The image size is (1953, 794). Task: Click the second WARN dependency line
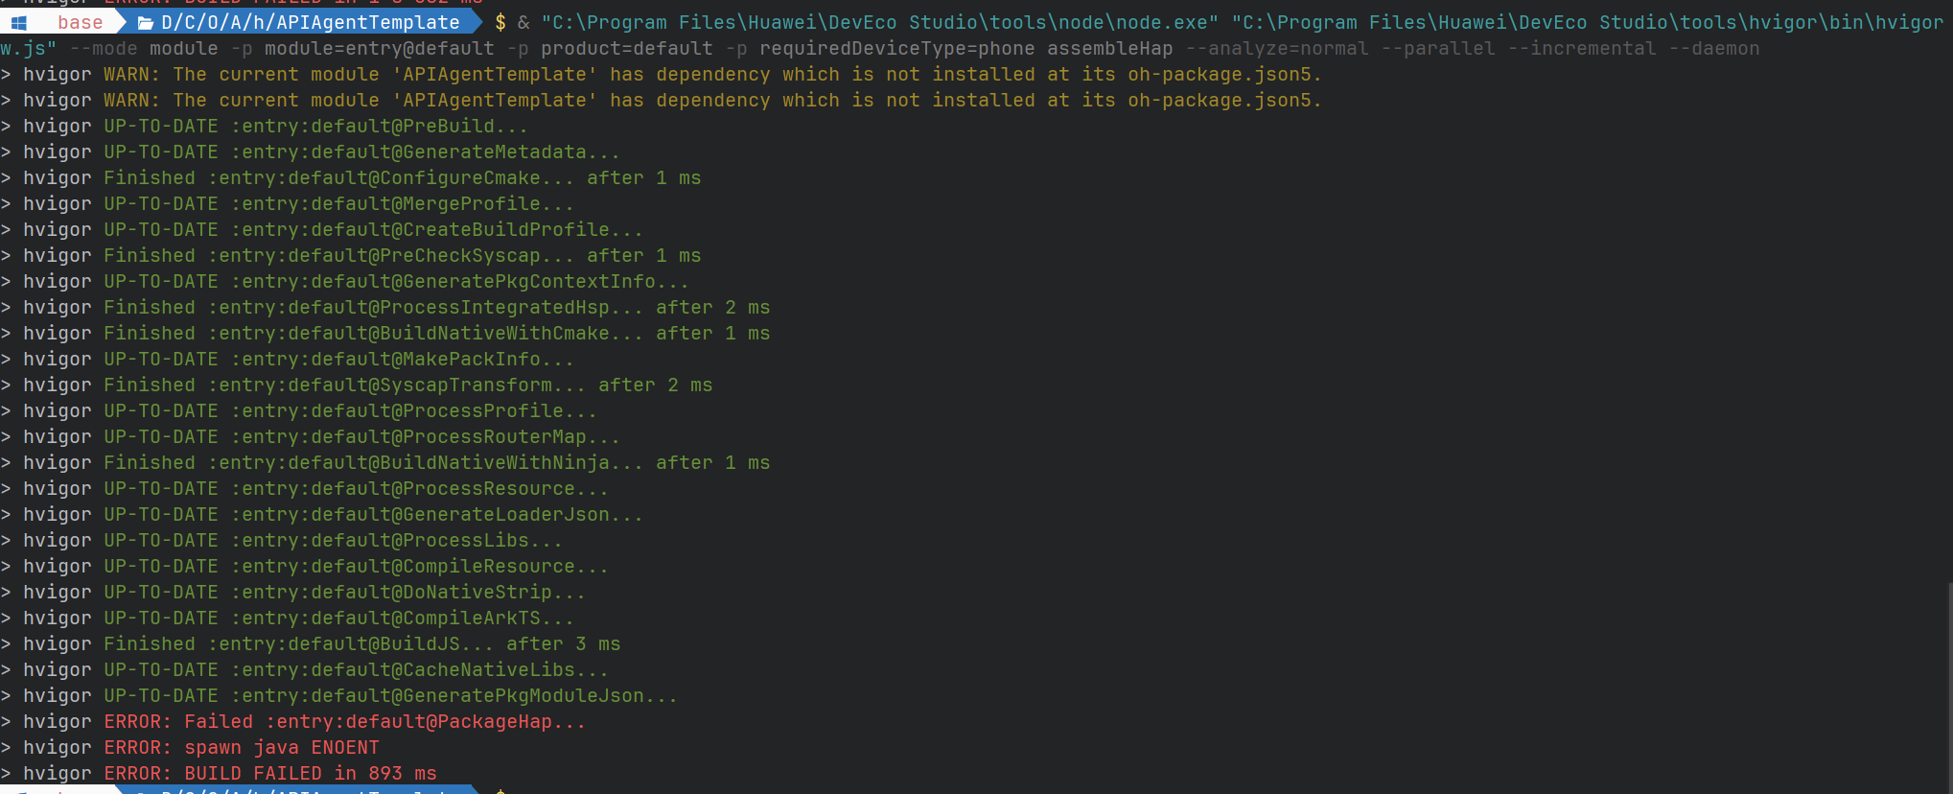(x=662, y=100)
